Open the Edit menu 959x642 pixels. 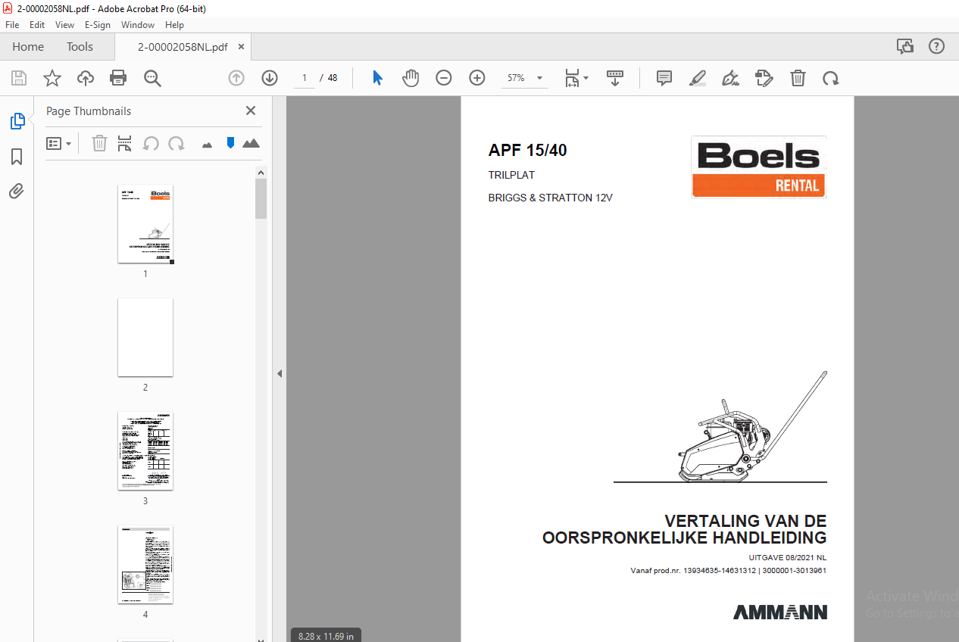click(37, 25)
